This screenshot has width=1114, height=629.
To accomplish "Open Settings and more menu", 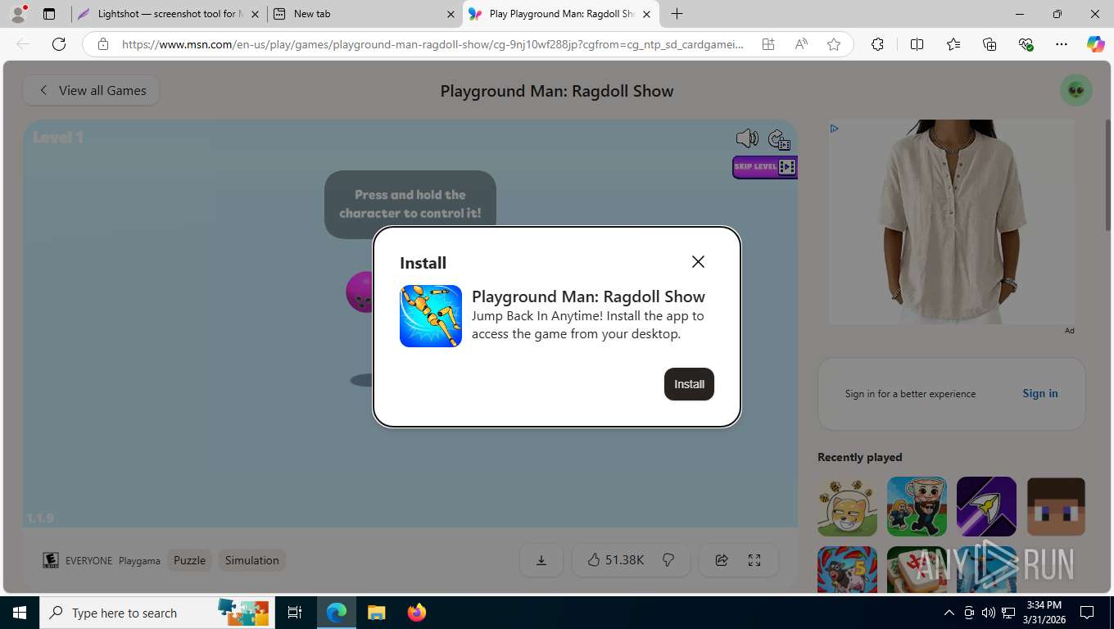I will 1062,44.
